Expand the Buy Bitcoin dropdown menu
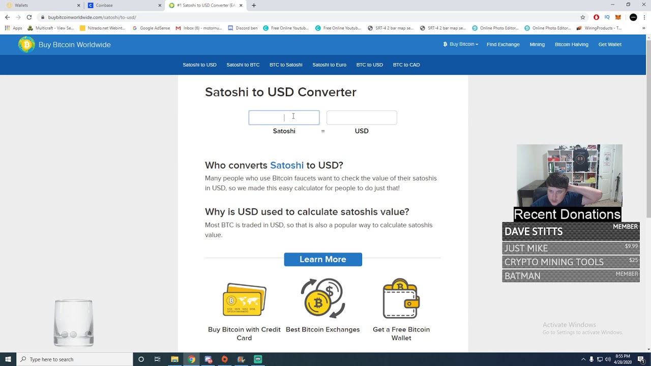The width and height of the screenshot is (651, 366). click(461, 44)
